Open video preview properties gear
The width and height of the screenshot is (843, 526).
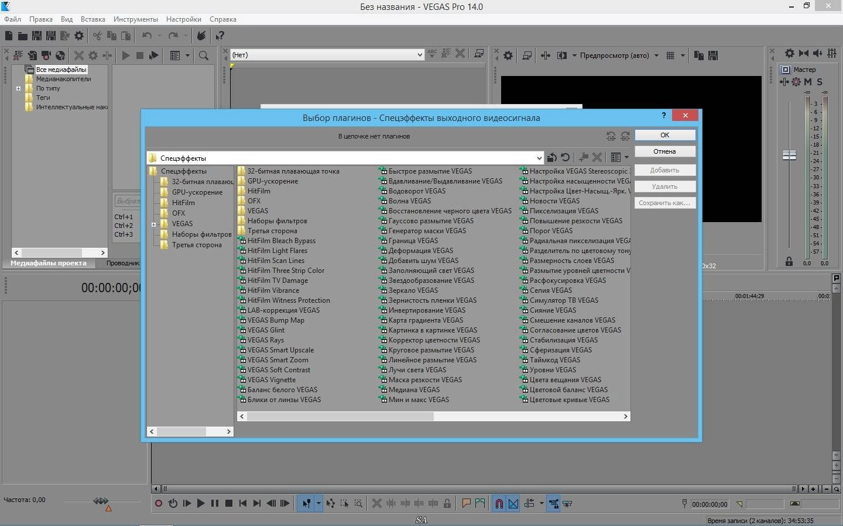pyautogui.click(x=508, y=56)
